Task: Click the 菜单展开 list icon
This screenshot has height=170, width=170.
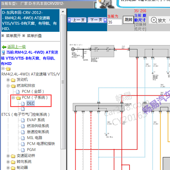Action: pyautogui.click(x=3, y=36)
